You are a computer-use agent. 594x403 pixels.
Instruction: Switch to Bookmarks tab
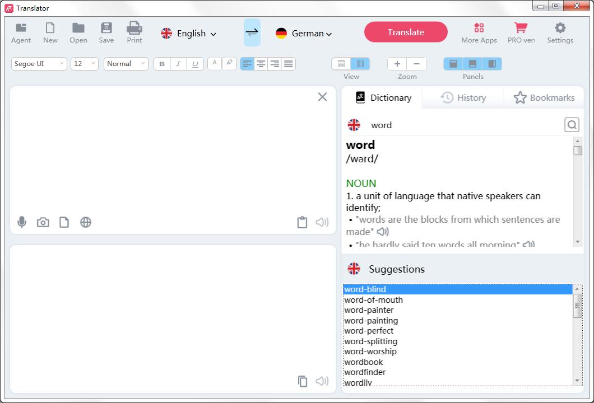click(544, 97)
